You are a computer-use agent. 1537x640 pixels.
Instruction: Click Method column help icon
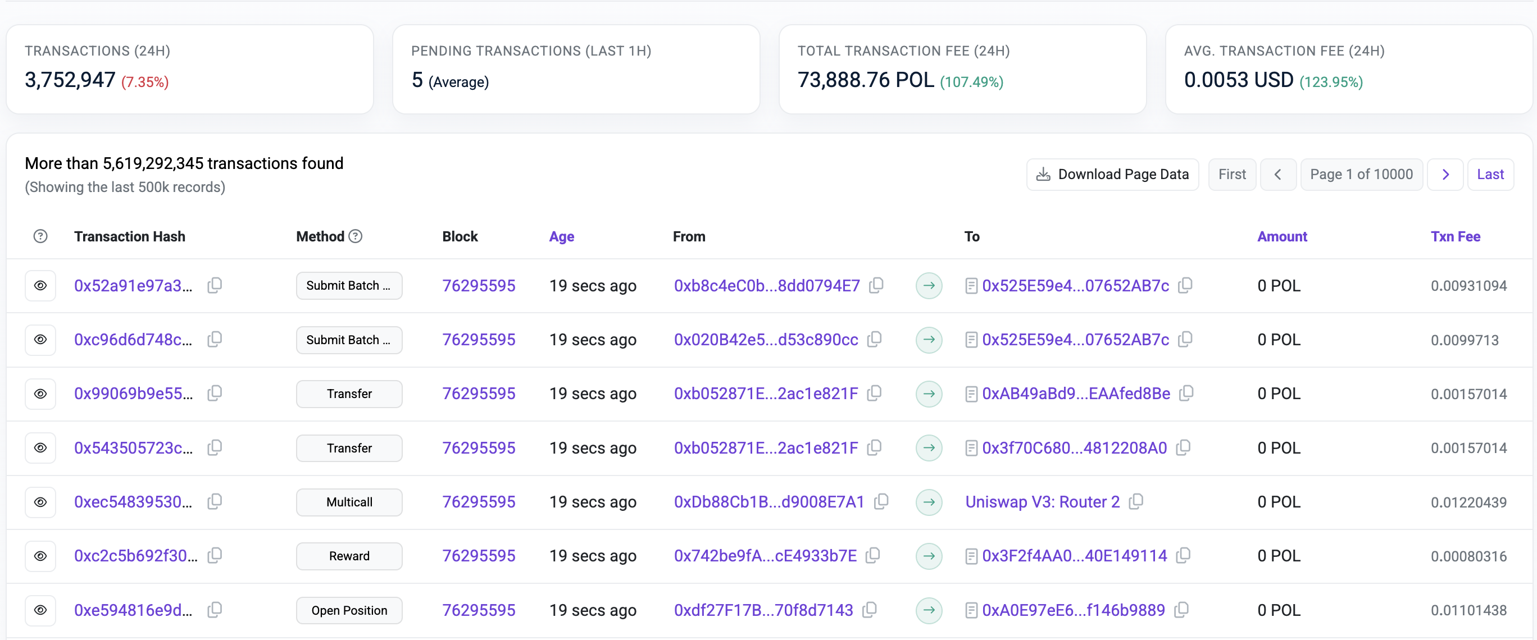pos(356,236)
